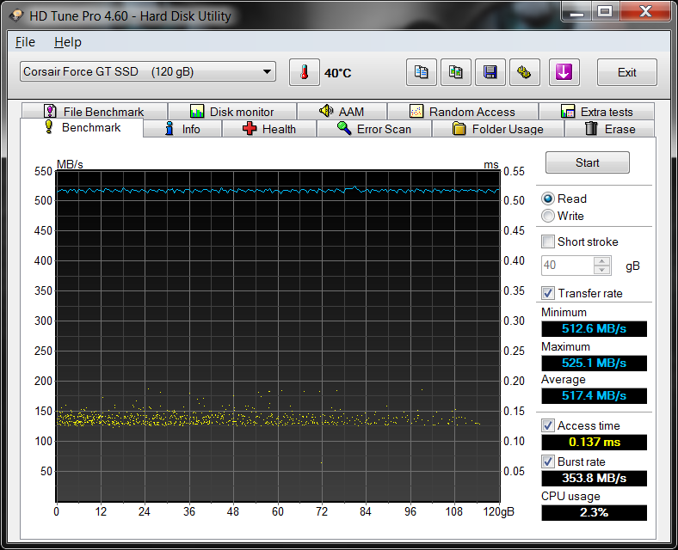The width and height of the screenshot is (678, 550).
Task: Disable the Burst rate checkbox
Action: point(548,461)
